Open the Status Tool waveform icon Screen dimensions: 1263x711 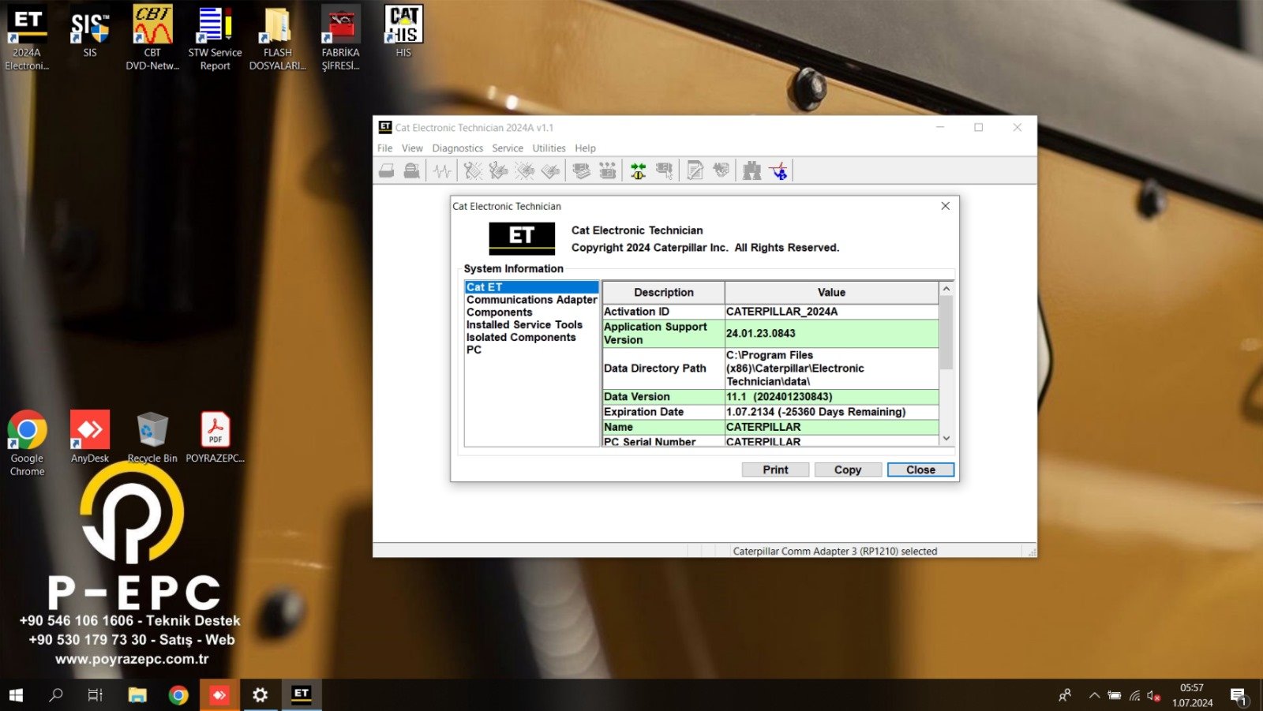442,170
